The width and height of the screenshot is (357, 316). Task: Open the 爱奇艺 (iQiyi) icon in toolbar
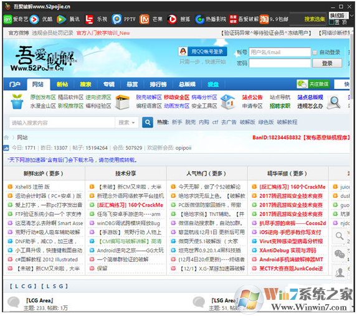(x=7, y=19)
